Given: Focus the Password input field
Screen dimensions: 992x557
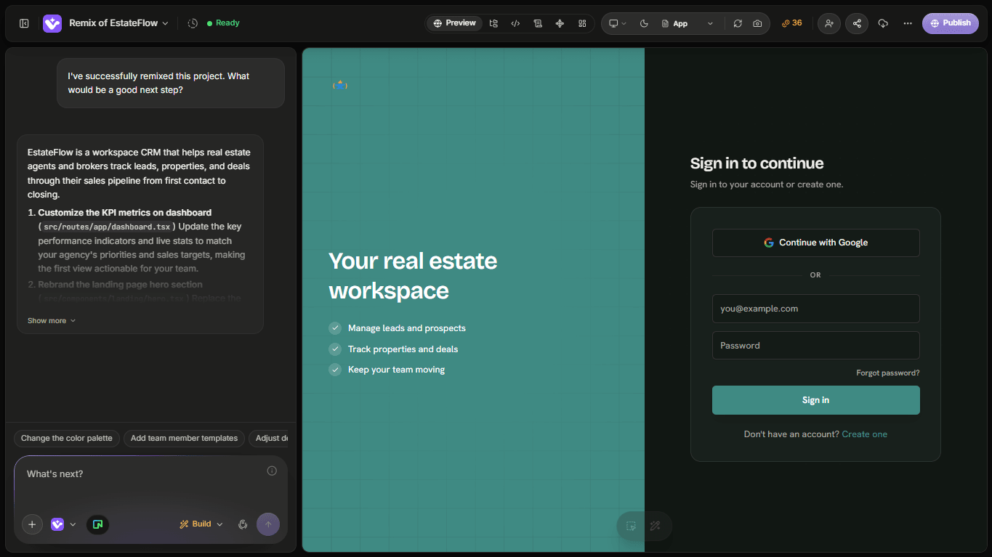Looking at the screenshot, I should point(815,346).
